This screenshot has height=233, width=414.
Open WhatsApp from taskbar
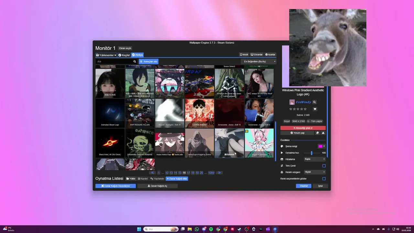tap(197, 229)
